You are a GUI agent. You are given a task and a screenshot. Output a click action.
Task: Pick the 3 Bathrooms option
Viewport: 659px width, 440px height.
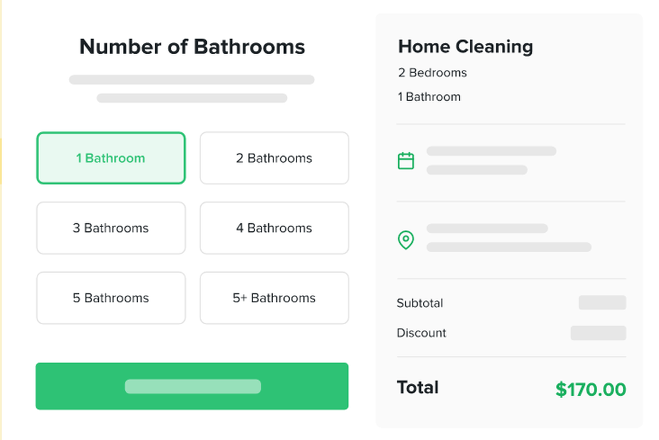tap(111, 228)
